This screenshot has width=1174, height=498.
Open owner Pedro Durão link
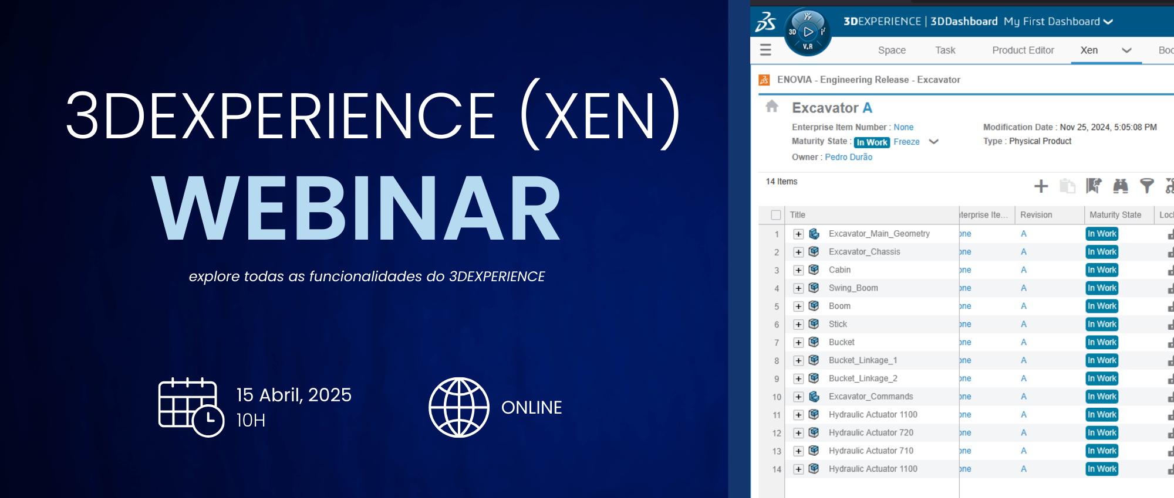(x=848, y=157)
